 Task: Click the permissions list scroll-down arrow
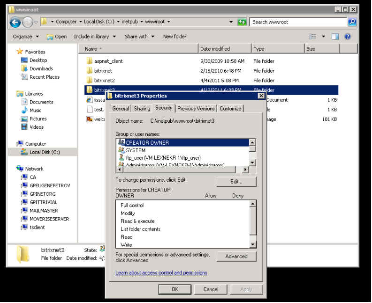(x=253, y=244)
